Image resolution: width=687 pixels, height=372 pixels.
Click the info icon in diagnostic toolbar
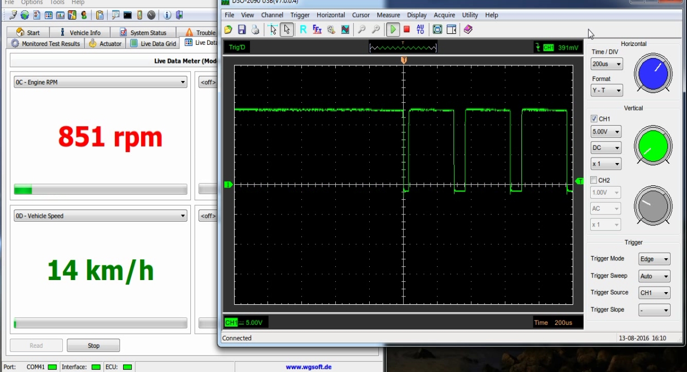tap(167, 15)
